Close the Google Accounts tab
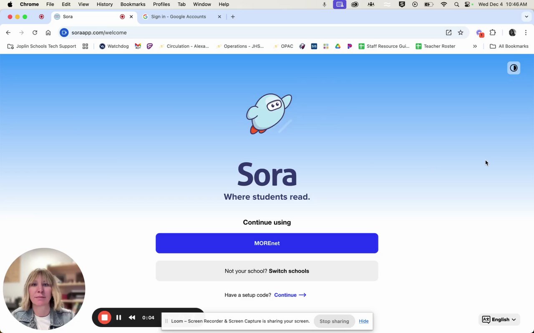The image size is (534, 333). (x=219, y=17)
